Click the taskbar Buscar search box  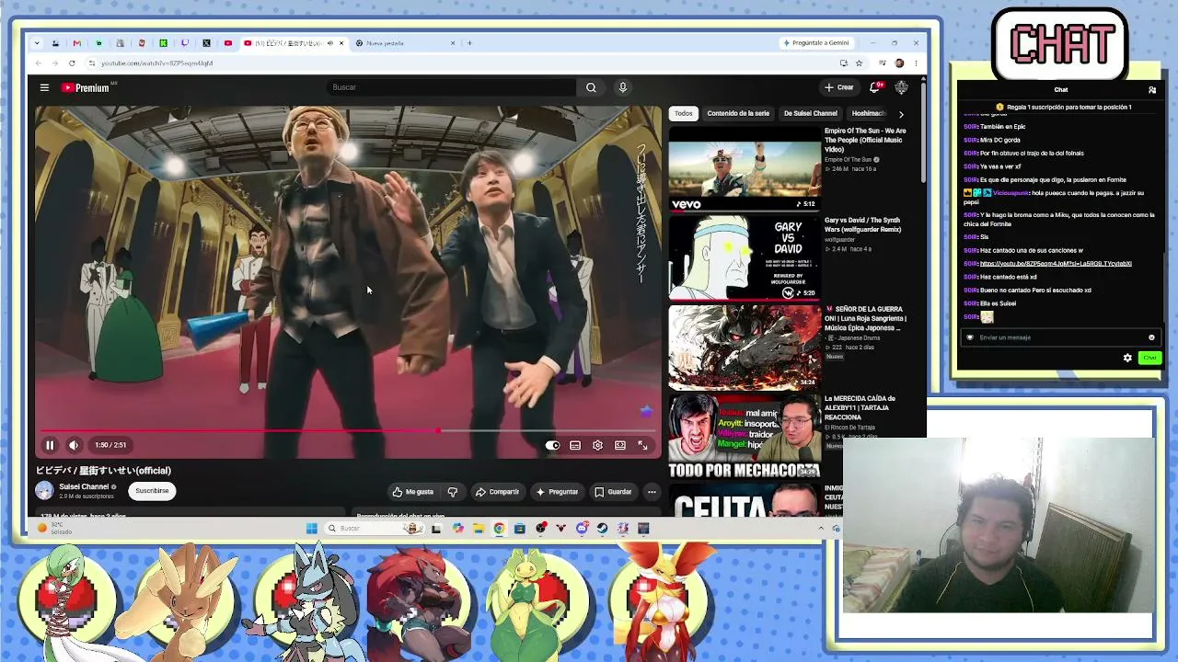[x=373, y=529]
